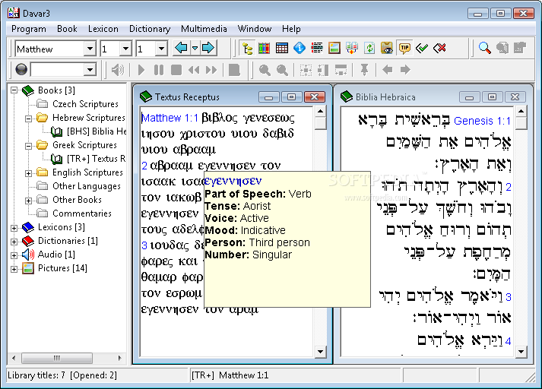Image resolution: width=542 pixels, height=389 pixels.
Task: Click the speaker volume icon
Action: (x=118, y=70)
